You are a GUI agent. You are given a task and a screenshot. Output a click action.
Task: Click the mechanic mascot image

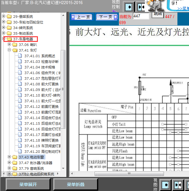point(155,6)
